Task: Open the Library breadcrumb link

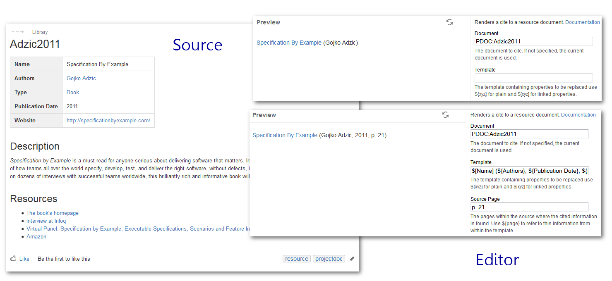Action: pyautogui.click(x=40, y=32)
